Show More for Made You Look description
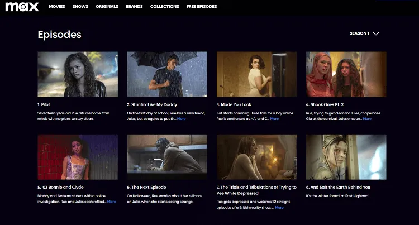The width and height of the screenshot is (419, 225). [274, 119]
